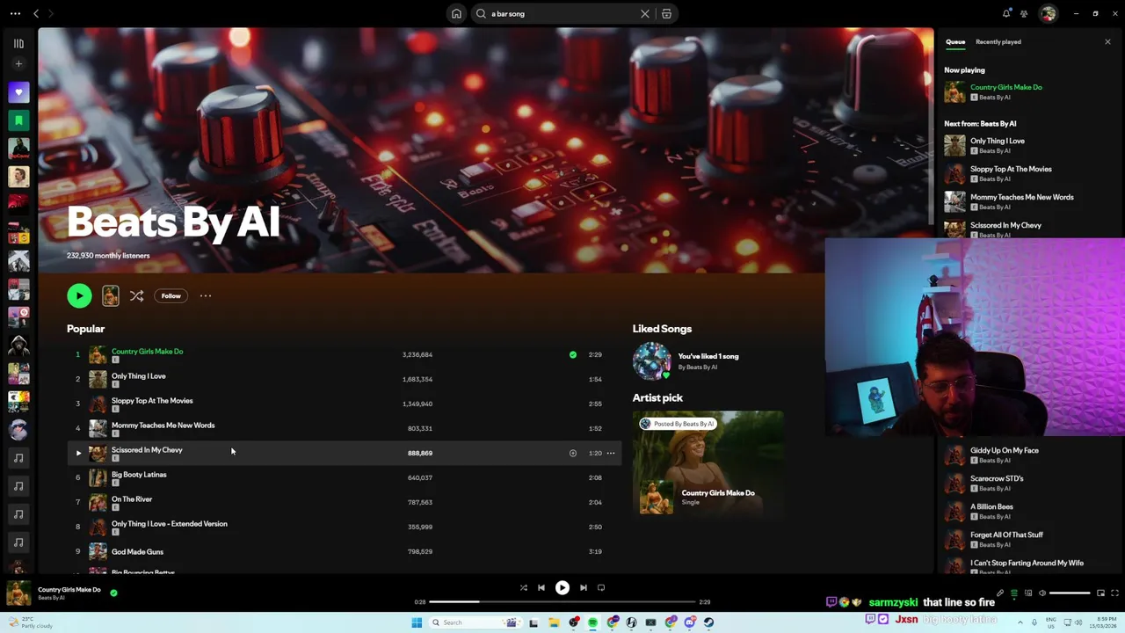Select Scarecrow STD's in queue
The height and width of the screenshot is (633, 1125).
(x=997, y=479)
